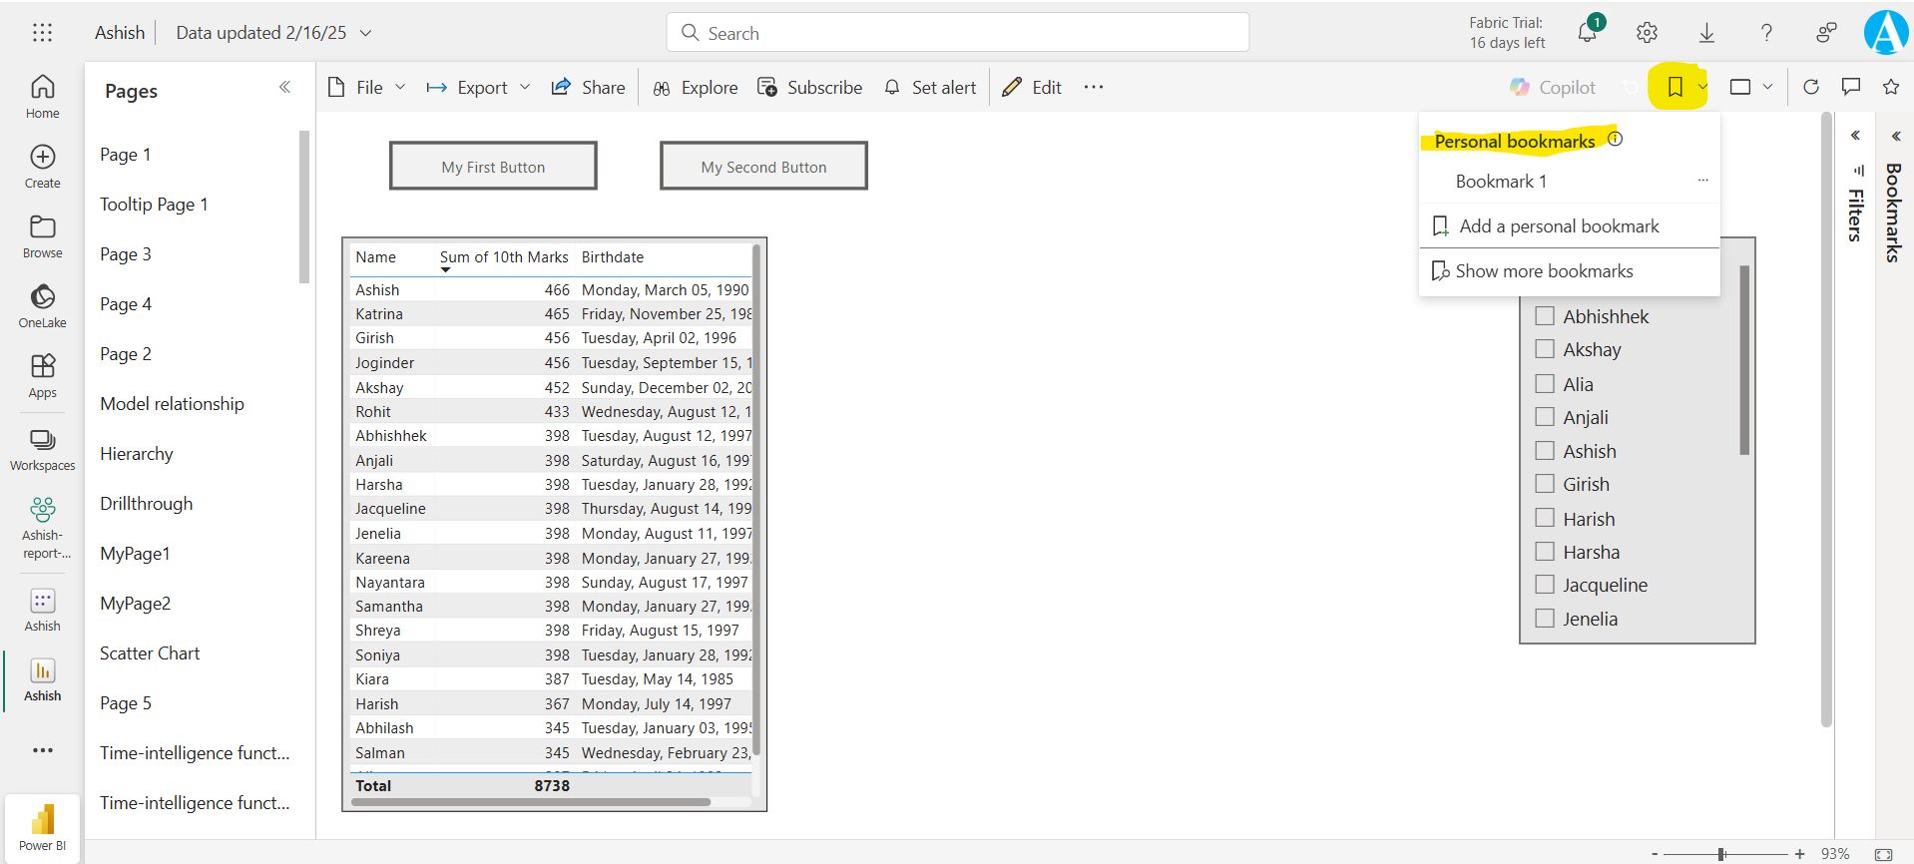Click the refresh visuals icon
Viewport: 1914px width, 864px height.
(x=1810, y=87)
